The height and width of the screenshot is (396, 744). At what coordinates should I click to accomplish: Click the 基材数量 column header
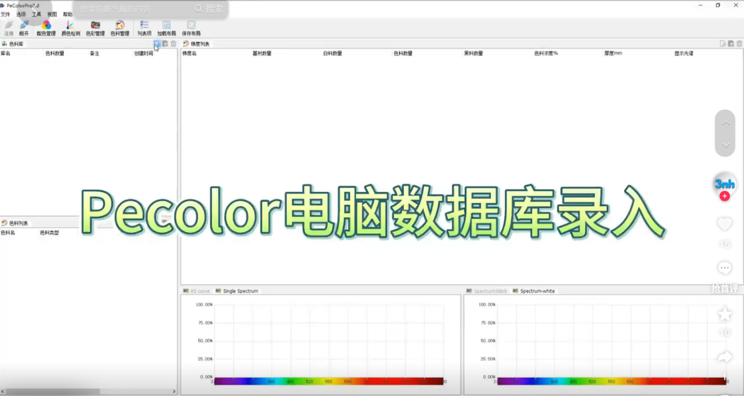pos(262,54)
